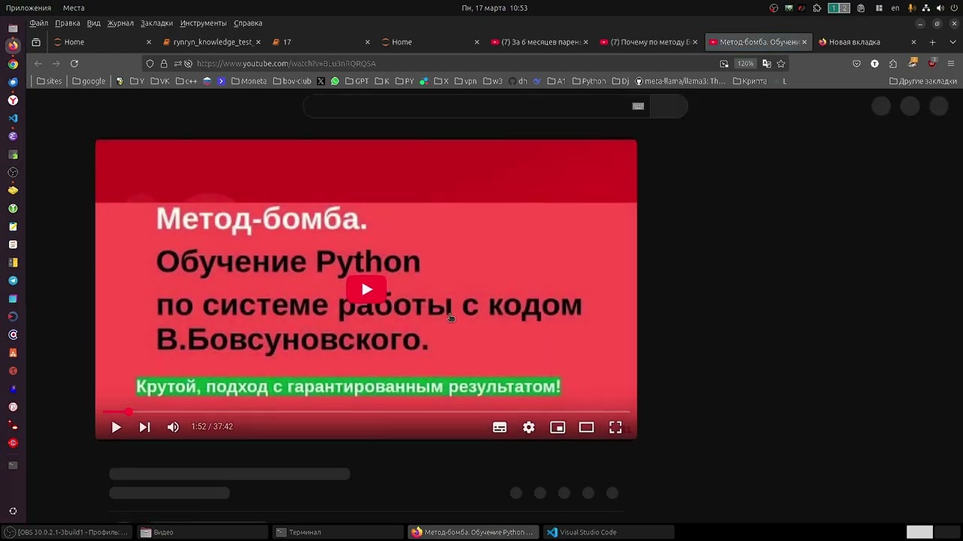Open the Правка menu
This screenshot has height=541, width=963.
tap(68, 23)
